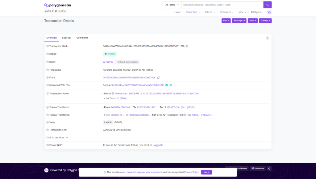Click the ERC-721 TokenID 3740 link
The height and width of the screenshot is (179, 316).
click(180, 115)
